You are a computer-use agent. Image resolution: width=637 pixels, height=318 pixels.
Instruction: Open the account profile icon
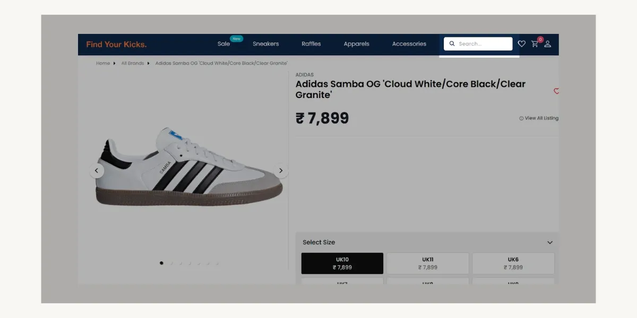click(x=547, y=44)
